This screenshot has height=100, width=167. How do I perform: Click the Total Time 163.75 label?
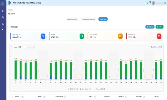pyautogui.click(x=156, y=47)
